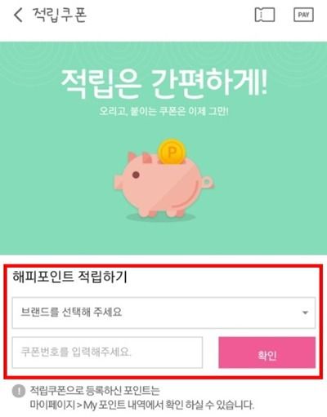Click the '오리고, 붙이는 쿠폰은 이제 그만!' subtitle

tap(163, 111)
